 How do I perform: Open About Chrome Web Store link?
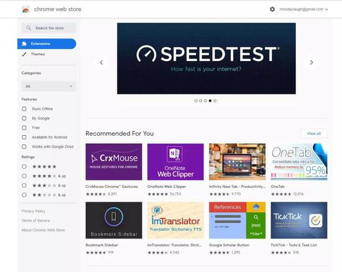click(x=43, y=230)
